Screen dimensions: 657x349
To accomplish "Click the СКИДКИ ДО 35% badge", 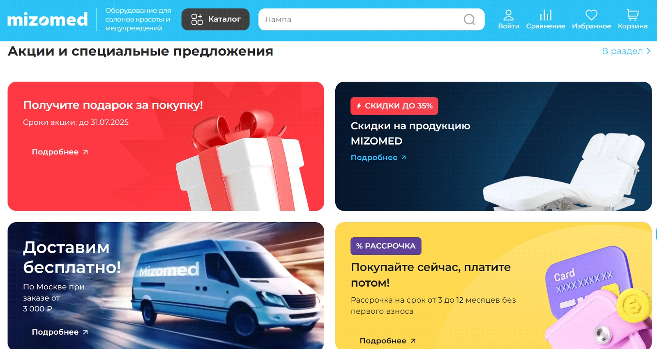I will 394,106.
